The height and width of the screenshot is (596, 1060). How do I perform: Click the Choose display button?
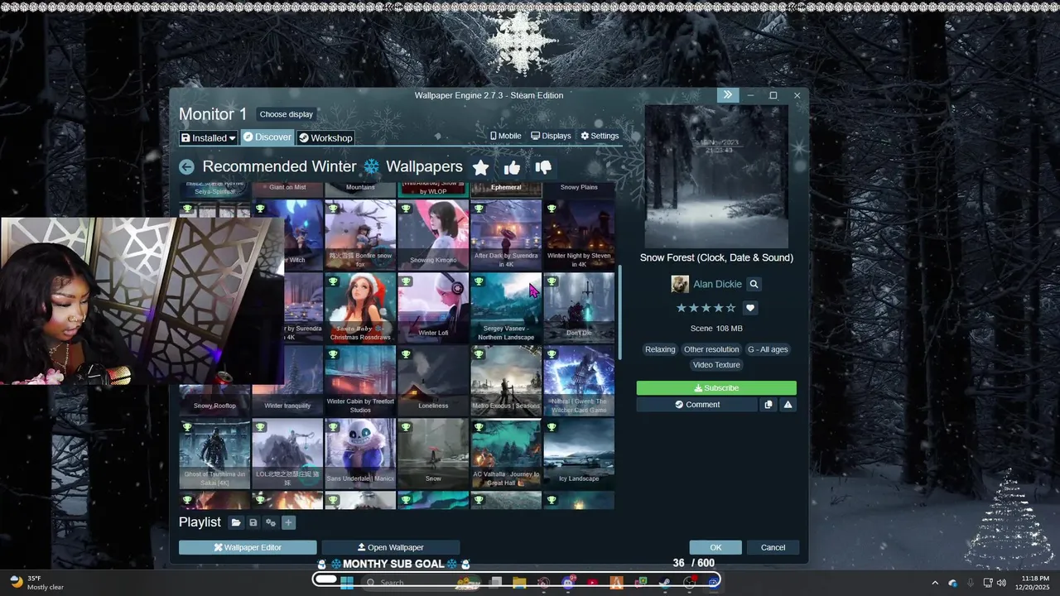(x=286, y=114)
